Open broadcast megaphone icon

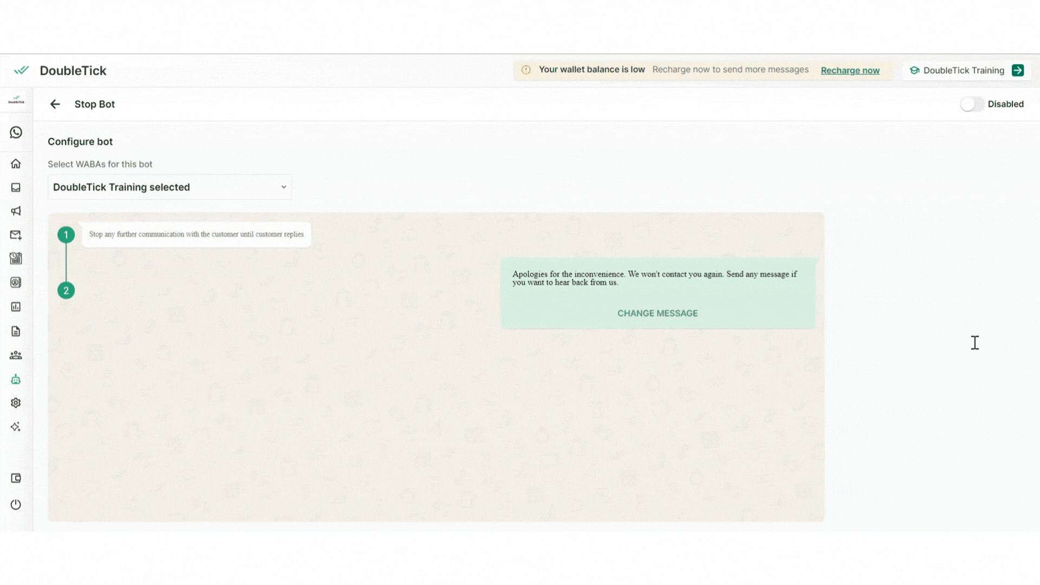(16, 211)
